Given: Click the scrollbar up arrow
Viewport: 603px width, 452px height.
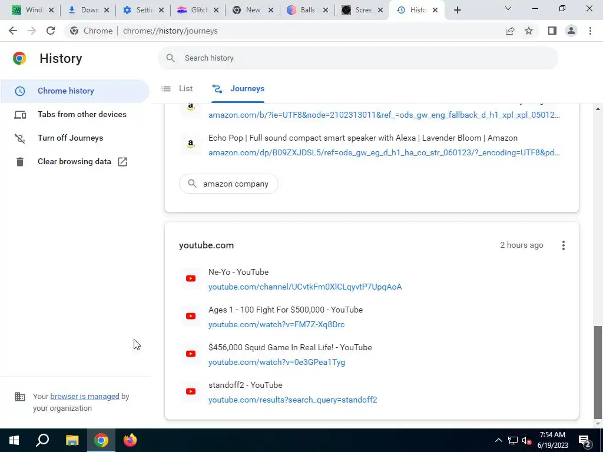Looking at the screenshot, I should point(598,109).
